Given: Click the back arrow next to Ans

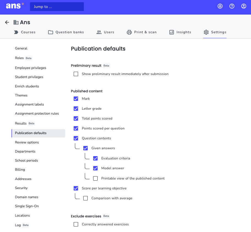Looking at the screenshot, I should tap(7, 22).
